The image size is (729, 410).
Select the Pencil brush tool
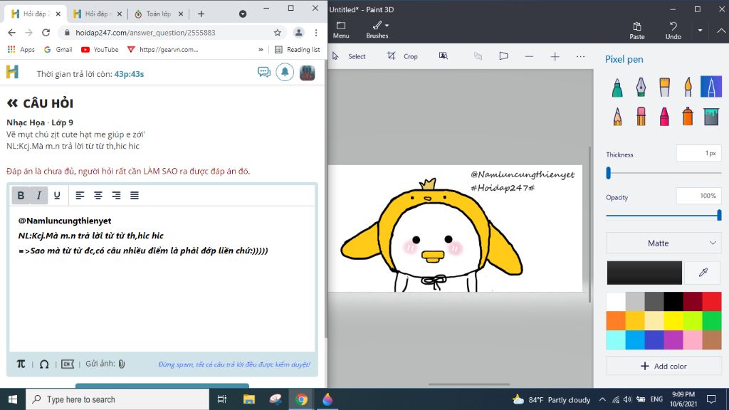pyautogui.click(x=617, y=116)
